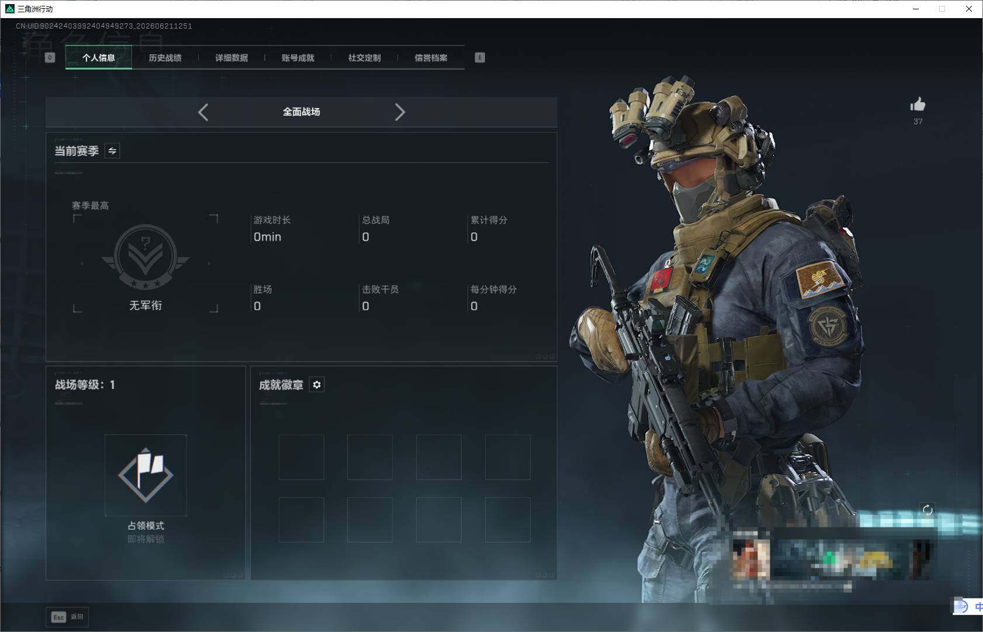Select the first empty badge slot in the bottom row
983x632 pixels.
point(302,520)
